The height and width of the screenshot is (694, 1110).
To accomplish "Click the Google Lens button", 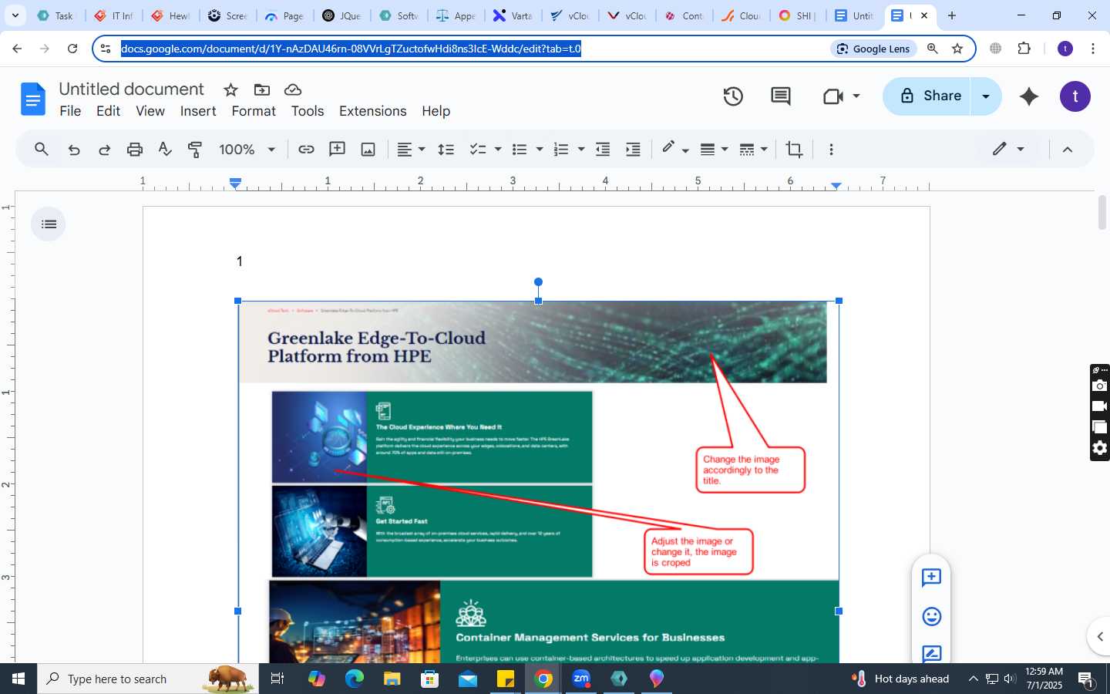I will [873, 49].
